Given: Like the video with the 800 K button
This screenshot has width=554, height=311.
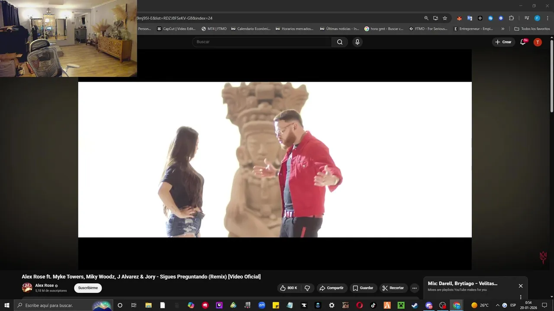Looking at the screenshot, I should click(289, 288).
